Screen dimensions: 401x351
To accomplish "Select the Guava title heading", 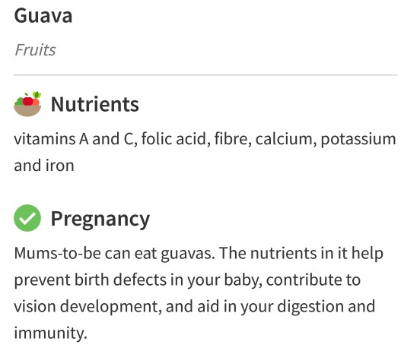I will click(43, 16).
